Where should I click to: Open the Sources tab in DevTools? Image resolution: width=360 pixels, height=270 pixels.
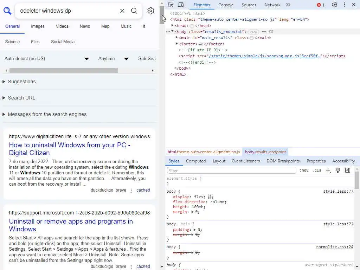pos(249,5)
